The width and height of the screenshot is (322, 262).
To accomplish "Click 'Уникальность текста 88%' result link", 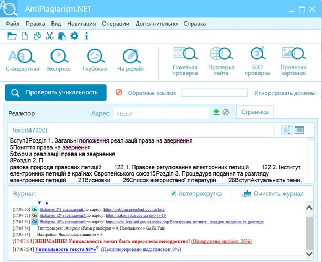I will pos(66,249).
